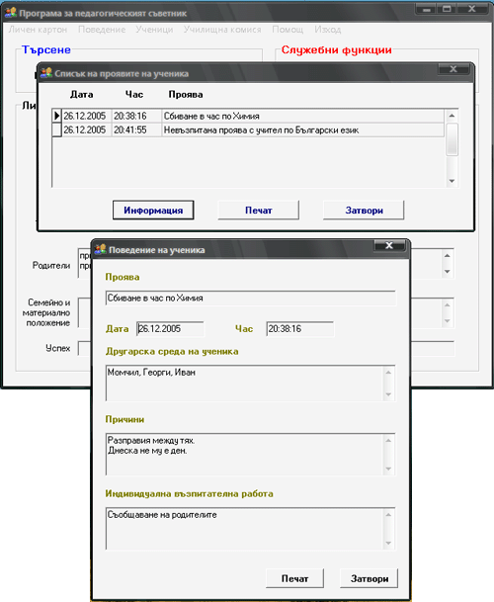The height and width of the screenshot is (602, 494).
Task: Click 'Затвори' button in the list window
Action: click(364, 210)
